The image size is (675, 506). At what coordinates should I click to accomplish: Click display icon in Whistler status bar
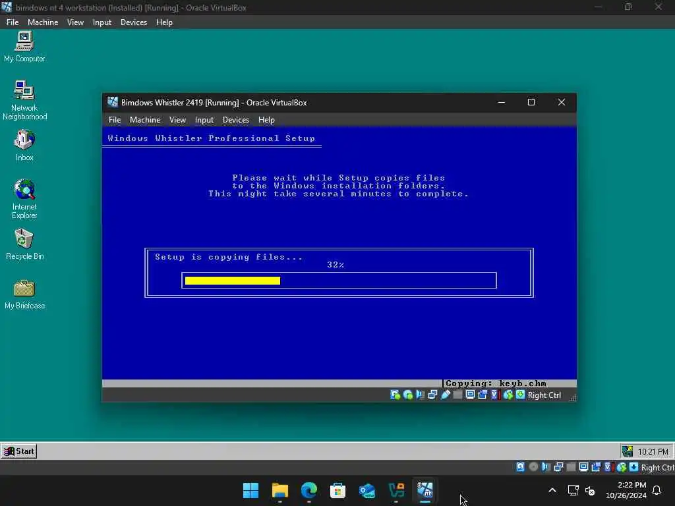(470, 395)
